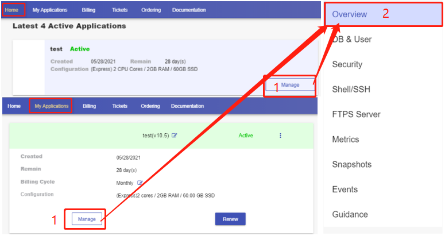The width and height of the screenshot is (445, 236).
Task: Show the Events page
Action: coord(345,189)
